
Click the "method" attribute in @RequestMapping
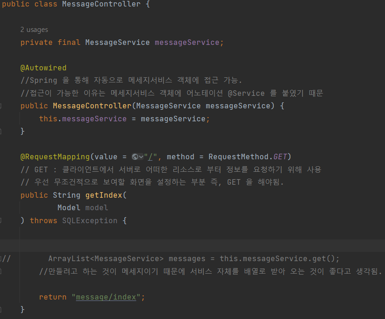tap(181, 157)
